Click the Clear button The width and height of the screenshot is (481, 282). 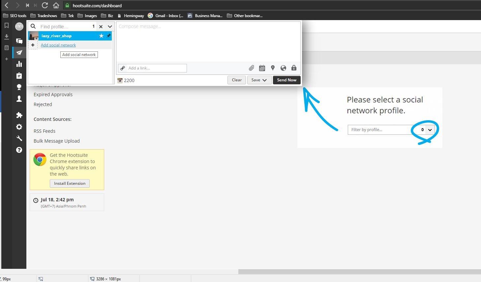[237, 80]
